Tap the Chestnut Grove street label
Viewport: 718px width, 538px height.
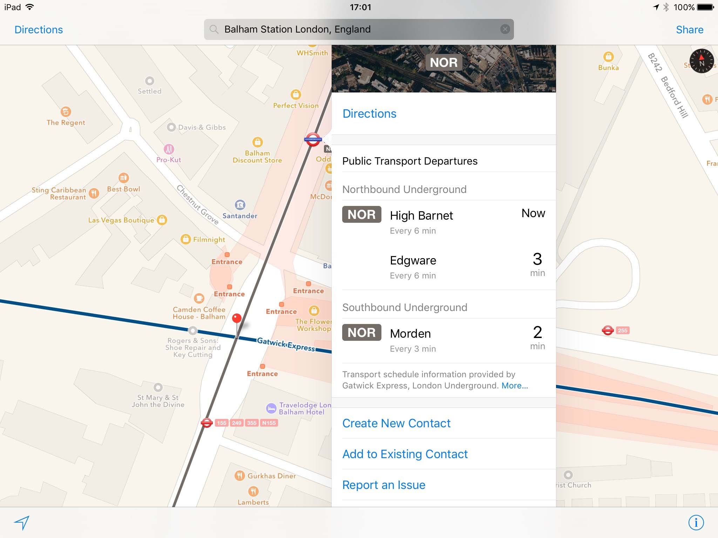tap(197, 205)
